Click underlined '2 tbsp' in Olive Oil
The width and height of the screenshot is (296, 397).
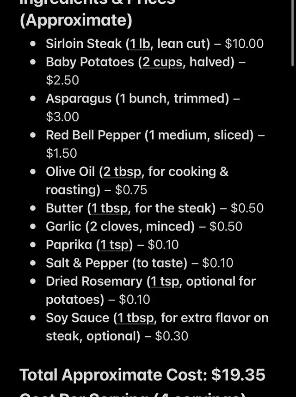[x=122, y=172]
